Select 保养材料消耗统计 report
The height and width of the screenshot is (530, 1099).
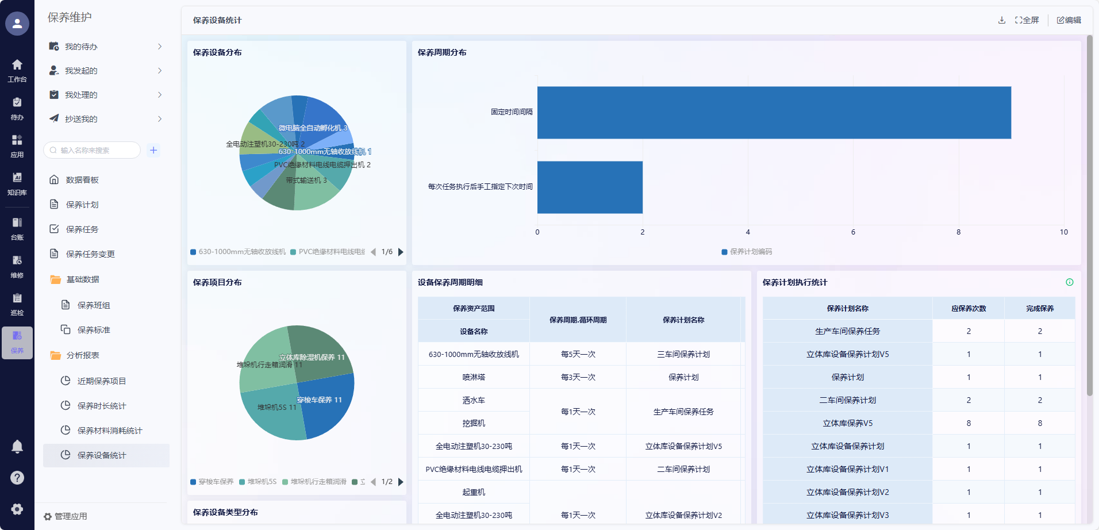110,431
